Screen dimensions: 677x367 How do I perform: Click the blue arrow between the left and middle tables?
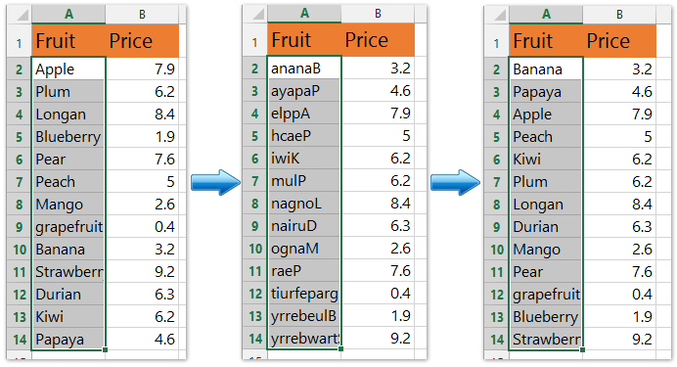(215, 182)
